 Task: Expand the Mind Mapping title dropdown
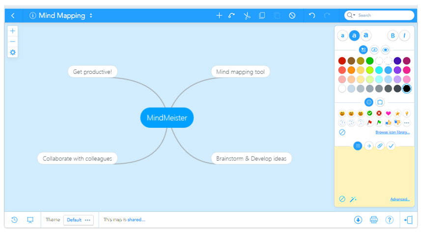tap(91, 16)
